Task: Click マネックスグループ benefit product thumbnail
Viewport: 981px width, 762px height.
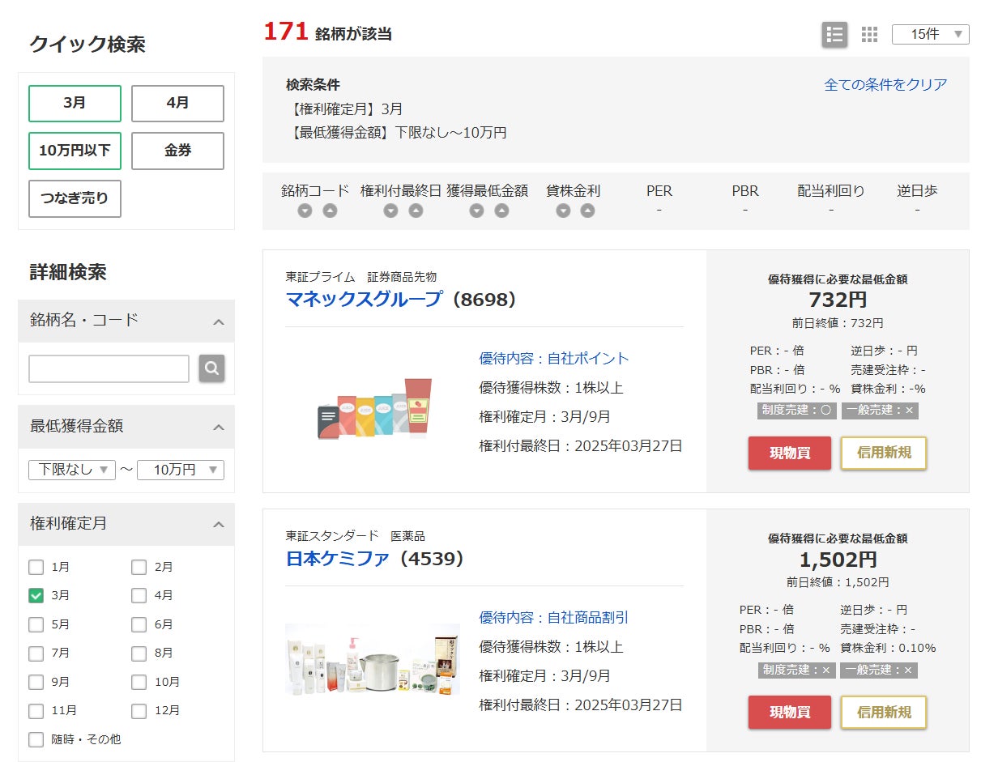Action: pos(374,408)
